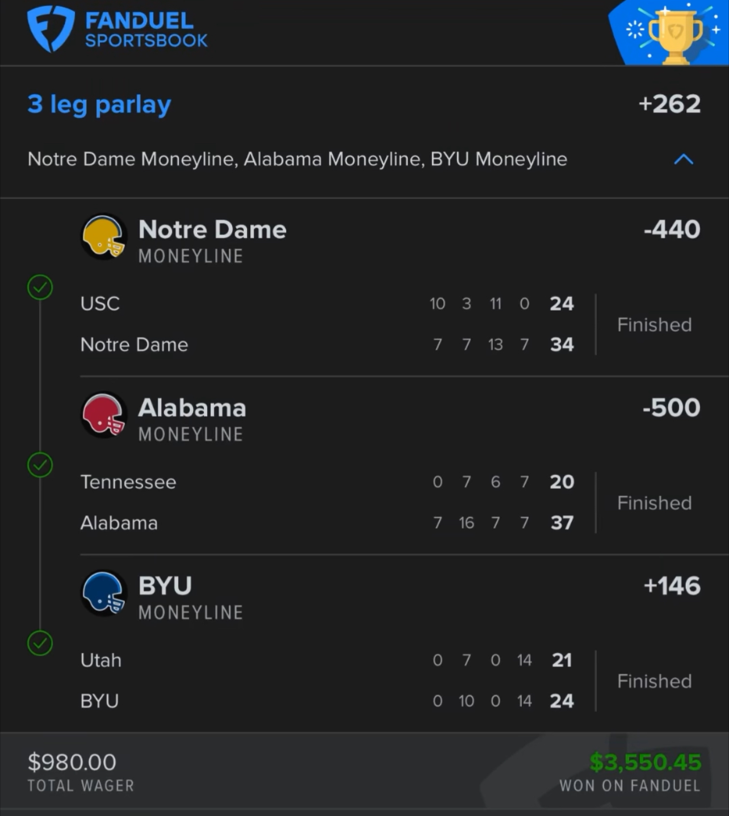Click the BYU blue helmet icon
Screen dimensions: 729x816
103,593
